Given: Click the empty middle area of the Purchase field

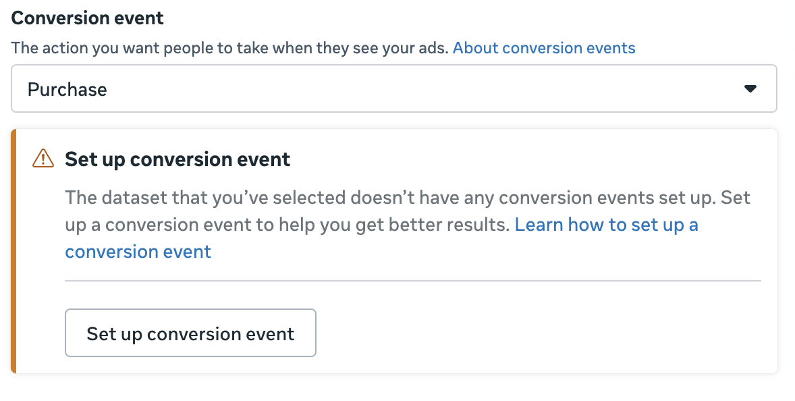Looking at the screenshot, I should [x=405, y=89].
